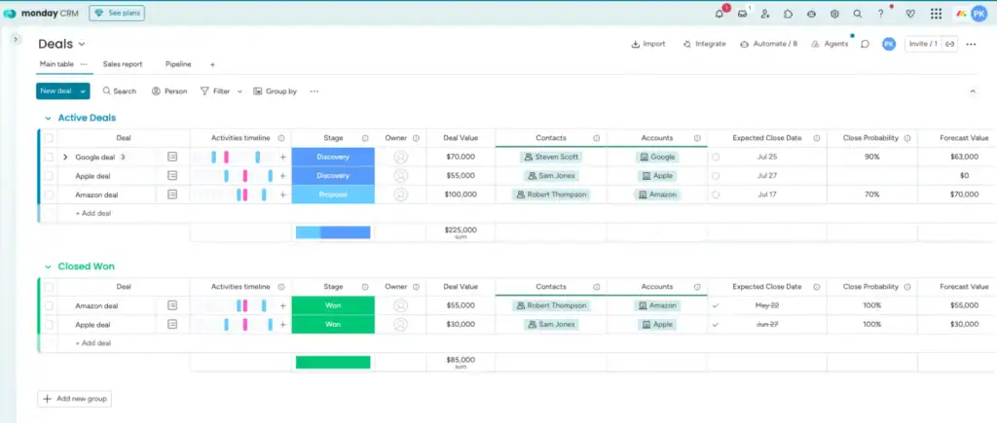Check the Google deal row checkbox
Image resolution: width=997 pixels, height=423 pixels.
49,157
